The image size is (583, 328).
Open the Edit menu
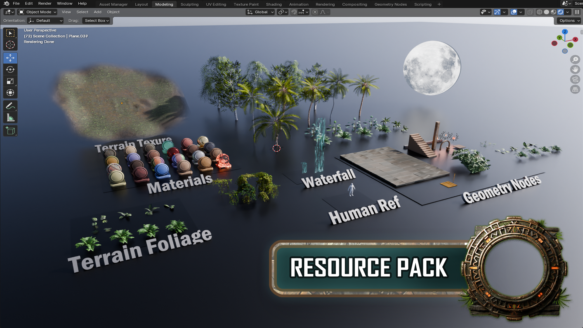tap(29, 4)
